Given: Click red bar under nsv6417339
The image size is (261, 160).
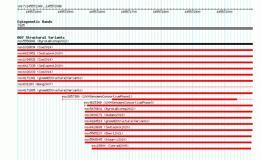Looking at the screenshot, I should click(135, 69).
